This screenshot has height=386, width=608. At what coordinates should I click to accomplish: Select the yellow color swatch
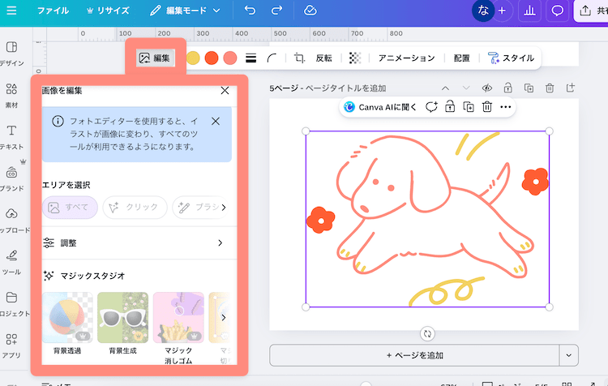coord(193,58)
